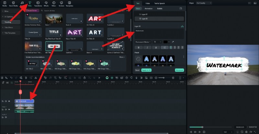This screenshot has width=259, height=134.
Task: Pick color with the eyedropper icon
Action: pyautogui.click(x=173, y=42)
